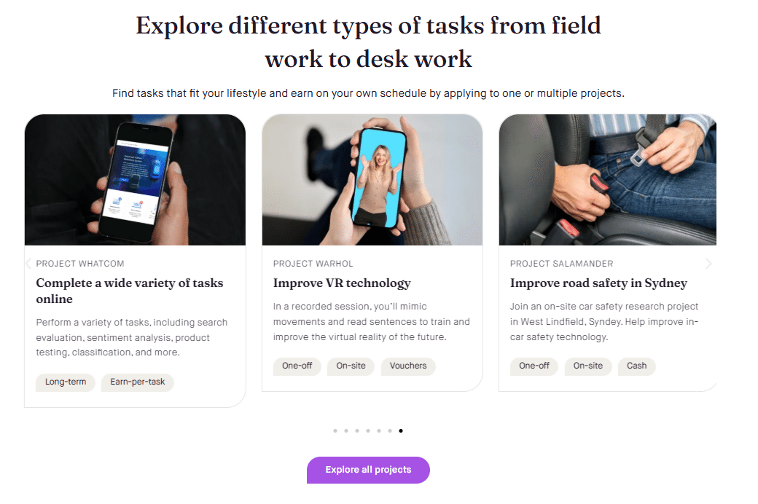Image resolution: width=758 pixels, height=504 pixels.
Task: Click the next carousel arrow
Action: 708,264
